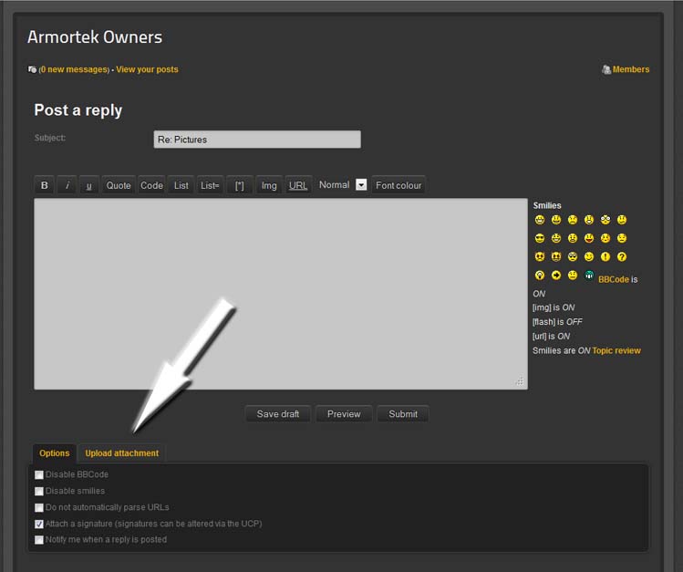683x572 pixels.
Task: Click the Members group icon
Action: (606, 69)
